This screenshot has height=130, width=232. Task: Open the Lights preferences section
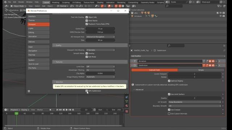click(38, 29)
